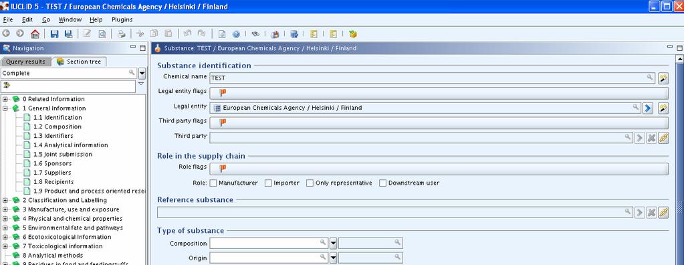The width and height of the screenshot is (684, 265).
Task: Click the blue dossier checkmark icon
Action: point(294,33)
